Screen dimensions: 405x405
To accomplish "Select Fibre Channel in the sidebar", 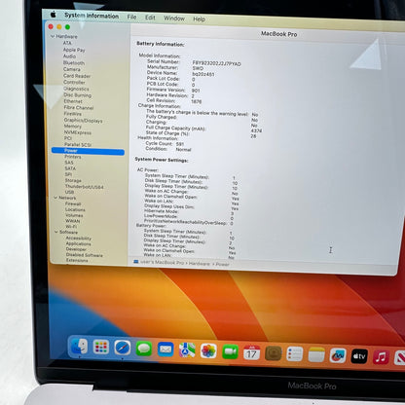I will tap(79, 107).
